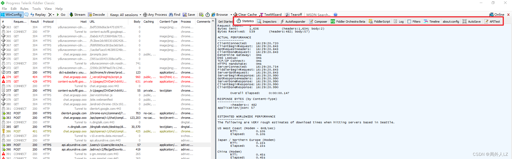Open the Tools menu

click(x=37, y=9)
